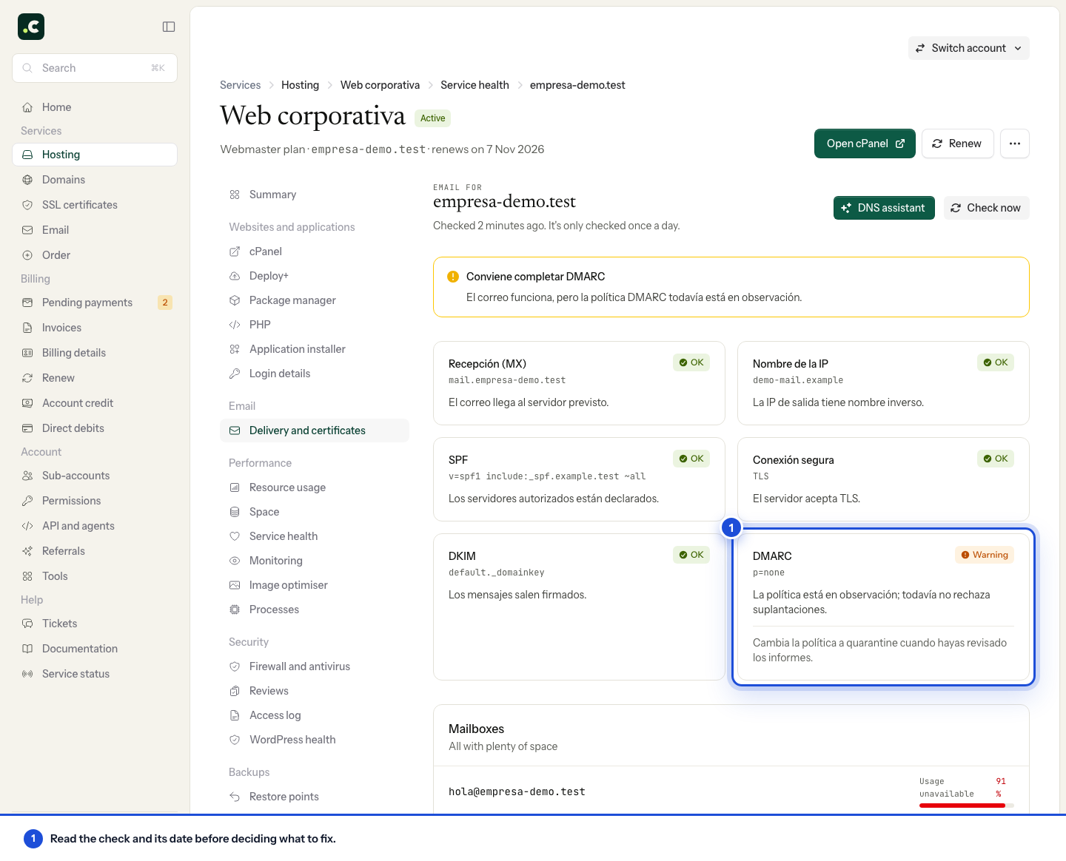The image size is (1066, 861).
Task: Click the Image optimiser picture icon
Action: tap(235, 585)
